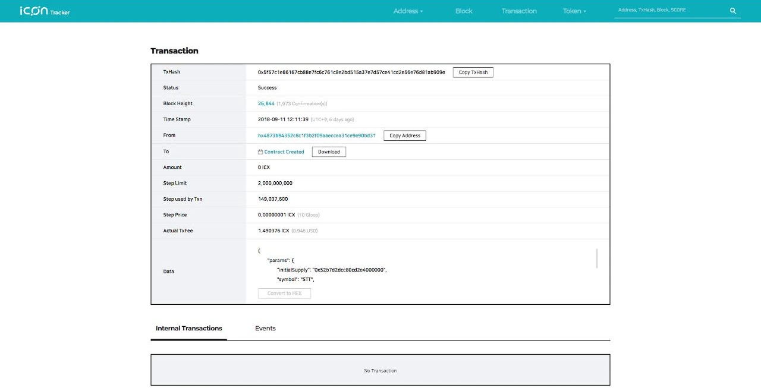Switch to the Events tab
Viewport: 761px width, 388px height.
point(265,328)
